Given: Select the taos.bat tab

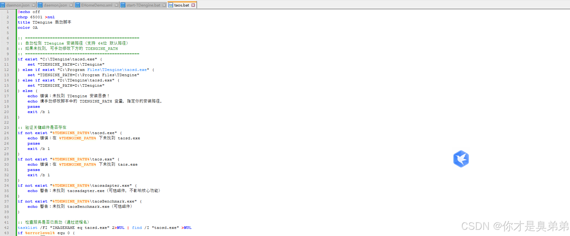Looking at the screenshot, I should pos(182,5).
